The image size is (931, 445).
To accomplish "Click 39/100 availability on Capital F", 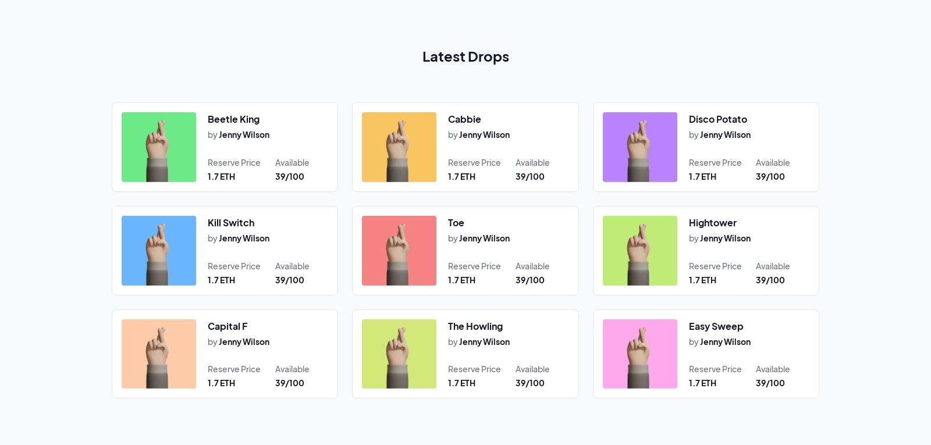I will click(290, 383).
